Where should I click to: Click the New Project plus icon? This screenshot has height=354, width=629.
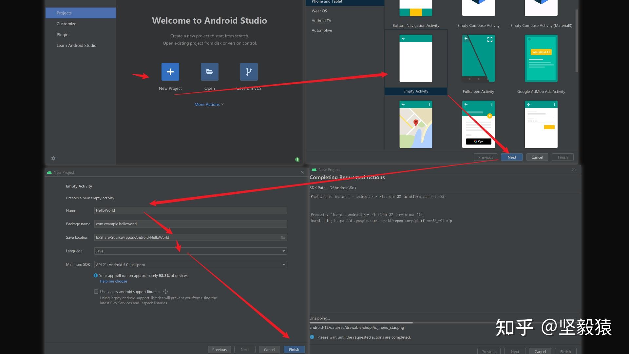pyautogui.click(x=170, y=72)
